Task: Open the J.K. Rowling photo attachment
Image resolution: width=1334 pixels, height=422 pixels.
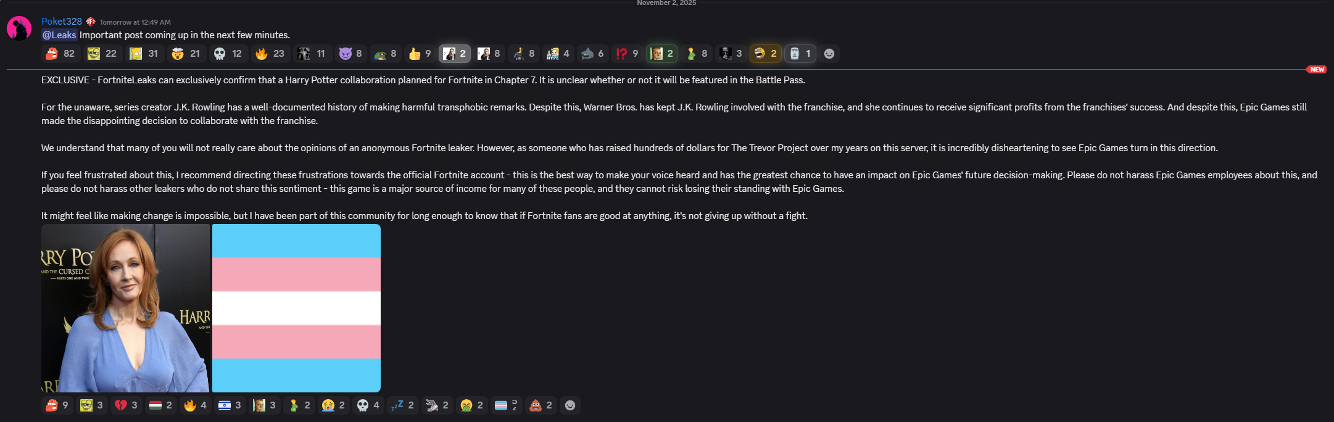Action: tap(125, 308)
